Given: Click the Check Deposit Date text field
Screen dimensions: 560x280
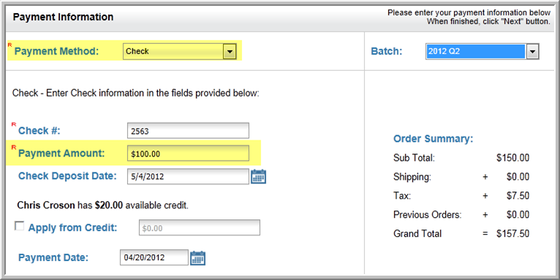Looking at the screenshot, I should (188, 176).
